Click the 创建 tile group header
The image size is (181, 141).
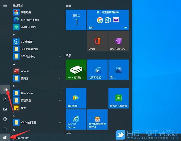pyautogui.click(x=68, y=6)
